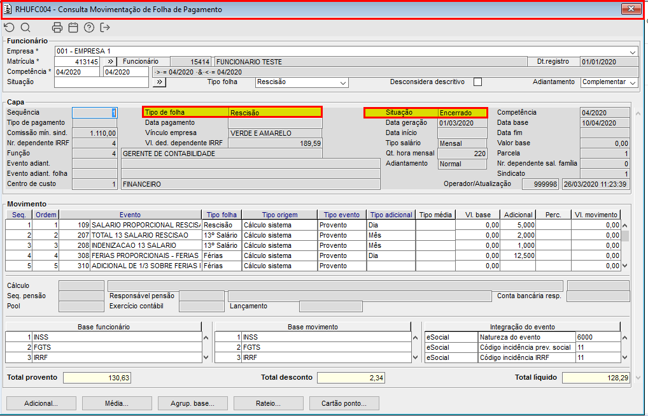Click the printer toolbar icon

point(57,27)
